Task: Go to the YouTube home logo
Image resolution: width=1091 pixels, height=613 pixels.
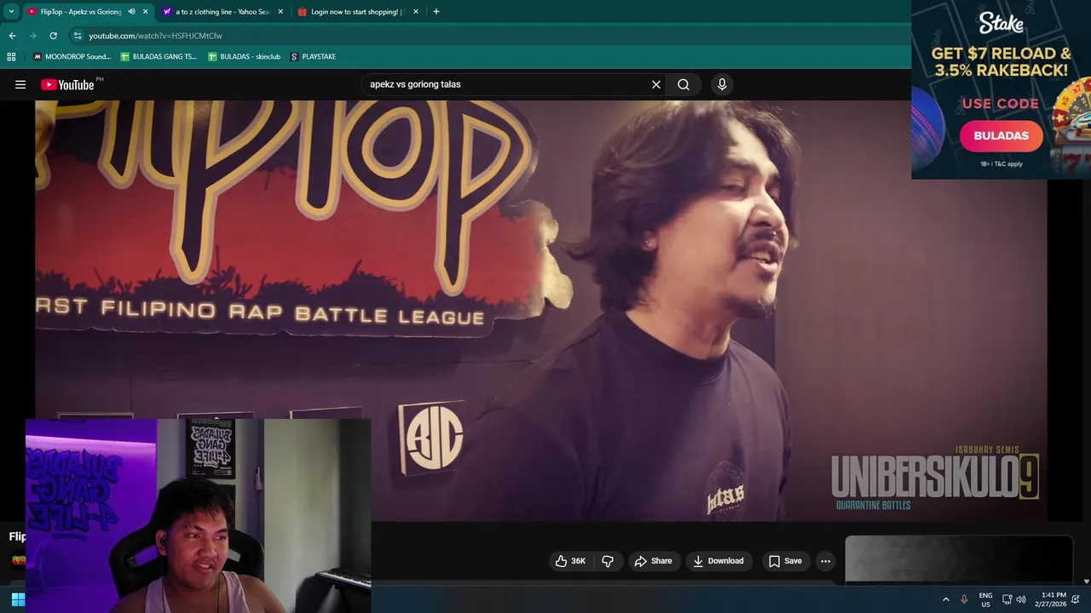Action: pyautogui.click(x=67, y=84)
